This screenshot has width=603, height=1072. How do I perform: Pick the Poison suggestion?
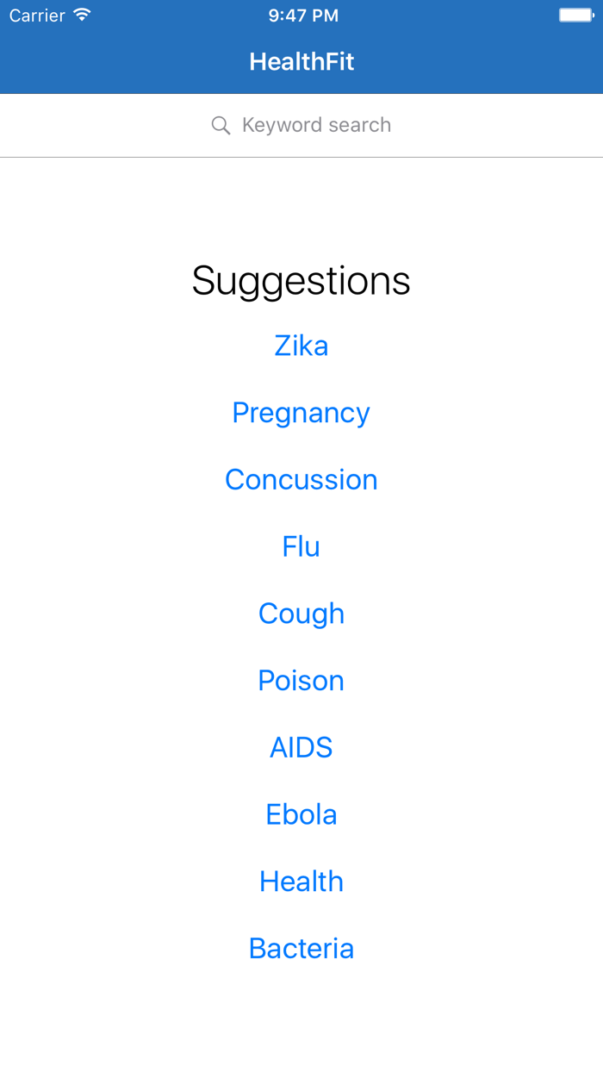pos(301,681)
